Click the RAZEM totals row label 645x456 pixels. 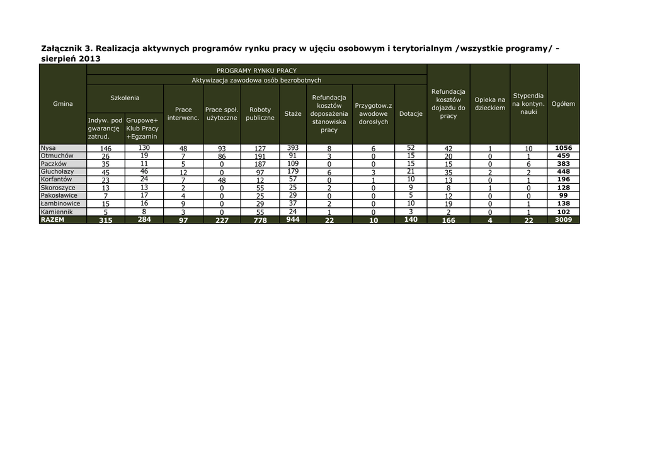52,220
